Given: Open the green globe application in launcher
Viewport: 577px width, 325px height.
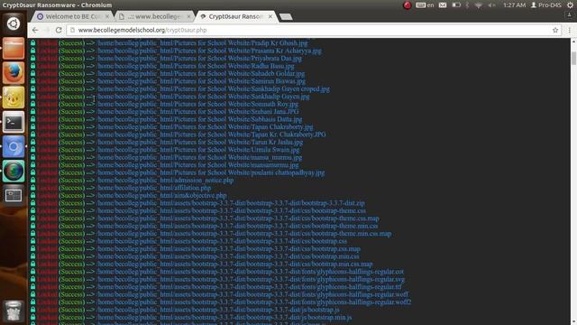Looking at the screenshot, I should coord(14,171).
